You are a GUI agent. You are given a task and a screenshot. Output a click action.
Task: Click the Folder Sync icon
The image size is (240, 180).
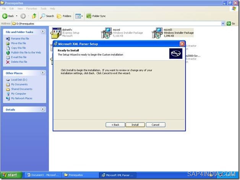[89, 16]
